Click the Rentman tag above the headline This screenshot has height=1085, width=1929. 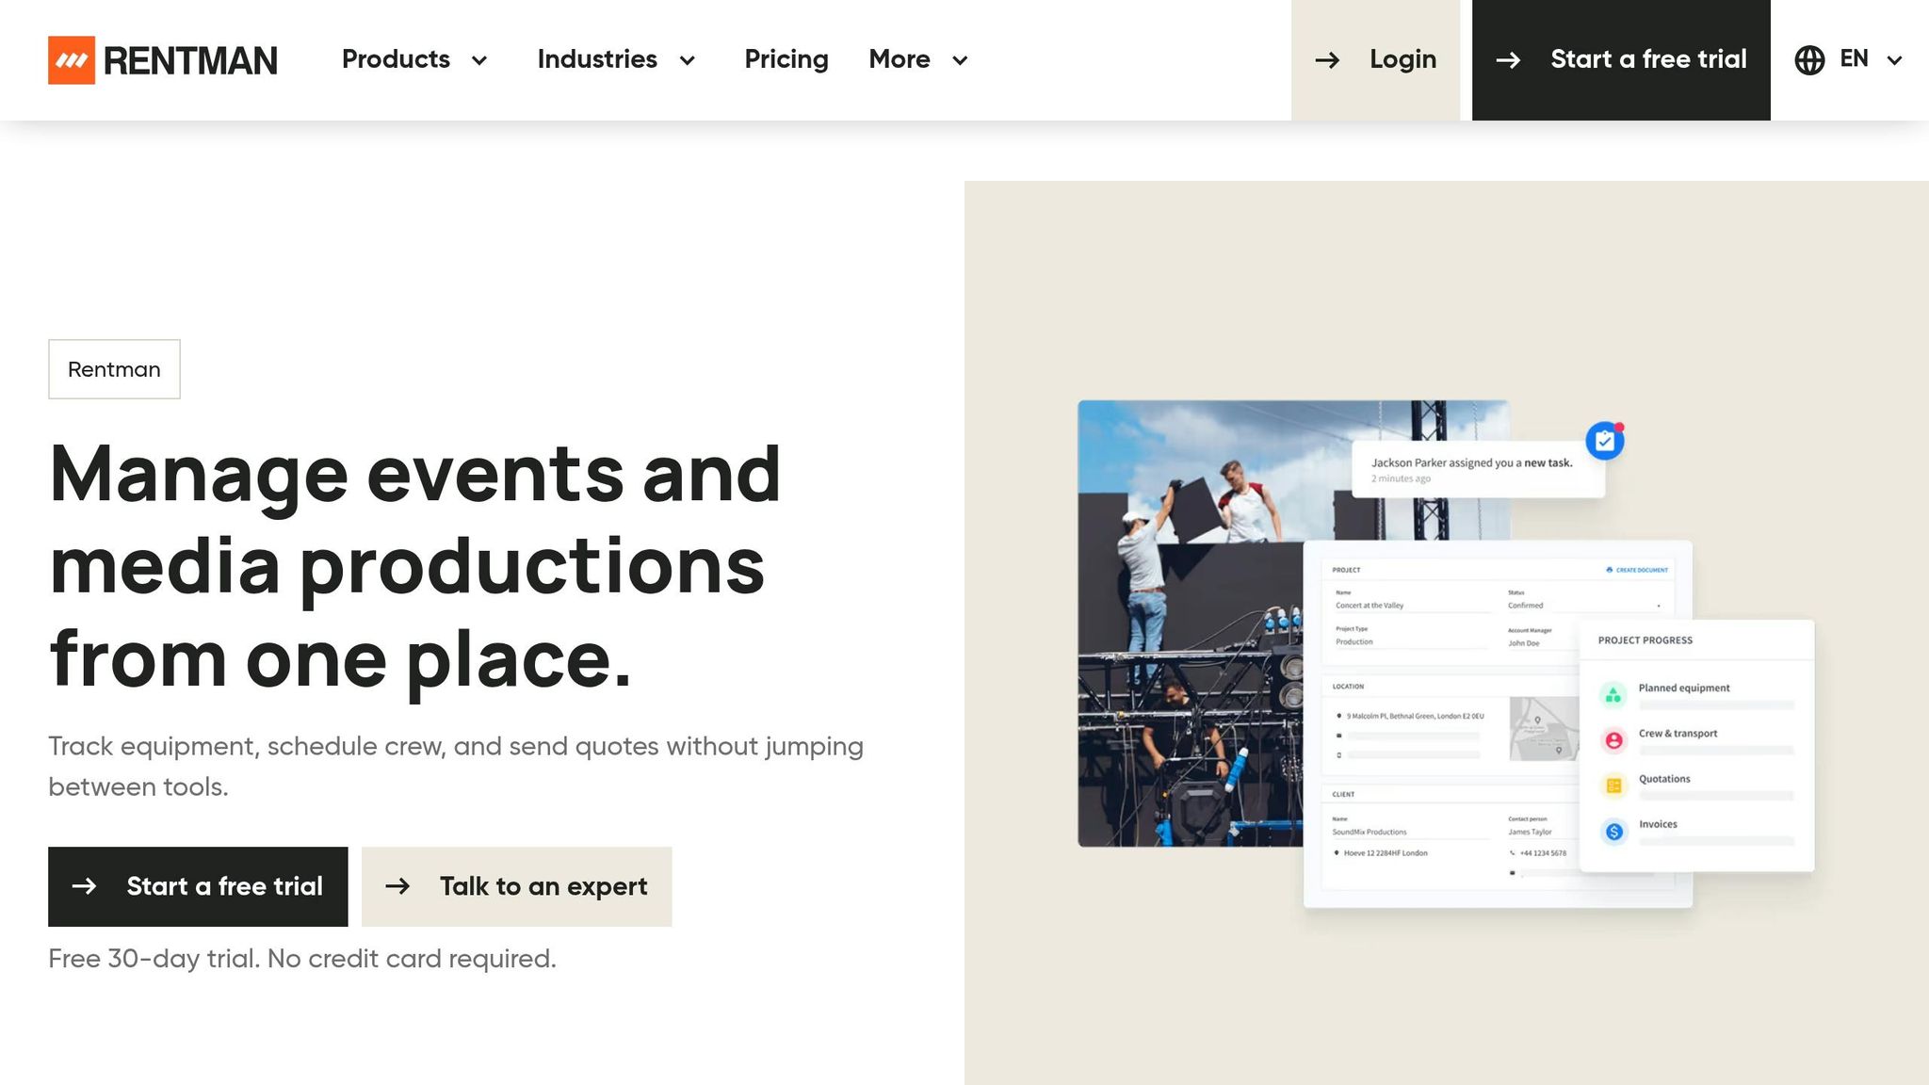(x=114, y=369)
